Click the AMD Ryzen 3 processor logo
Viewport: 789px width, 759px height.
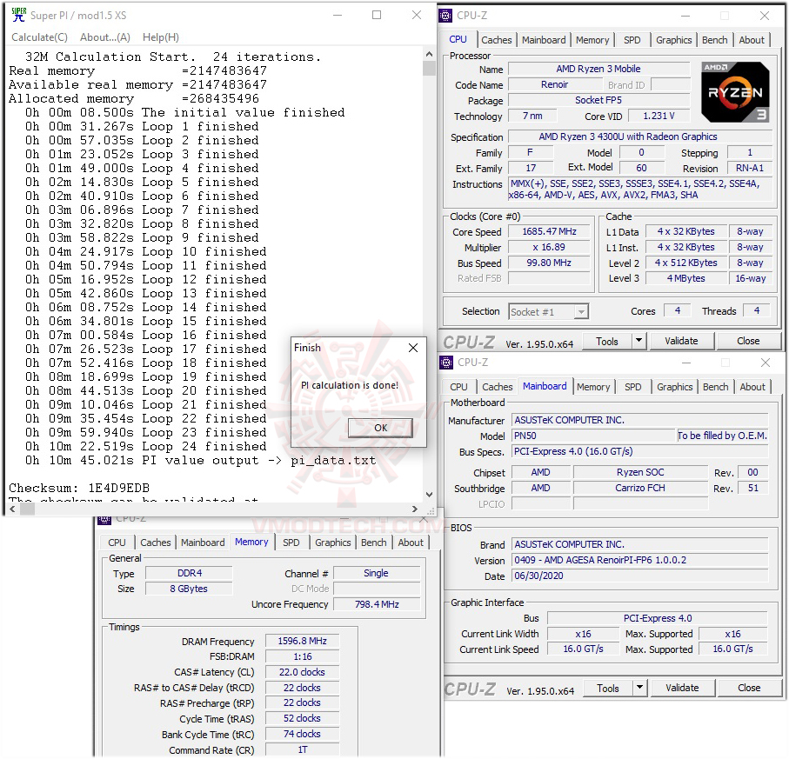735,92
